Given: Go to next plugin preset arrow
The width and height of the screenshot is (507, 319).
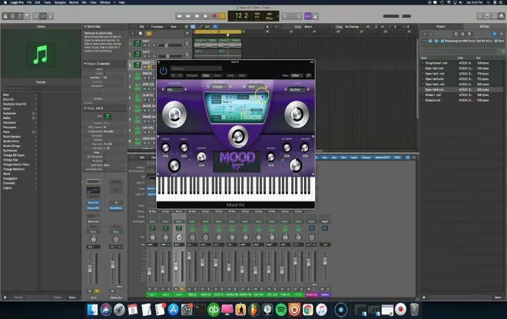Looking at the screenshot, I should pos(180,75).
